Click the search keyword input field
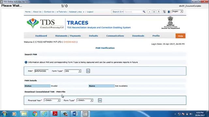Viewport: 209px width, 117px height. 133,12
